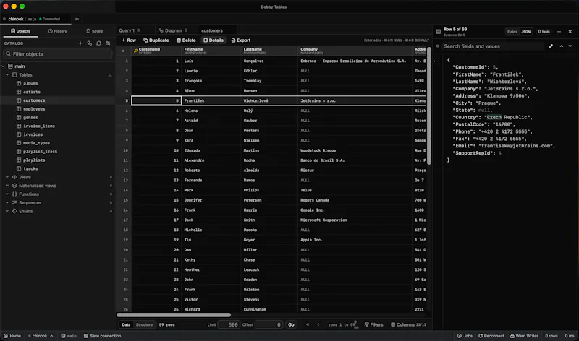Expand the Functions tree node

tap(7, 194)
